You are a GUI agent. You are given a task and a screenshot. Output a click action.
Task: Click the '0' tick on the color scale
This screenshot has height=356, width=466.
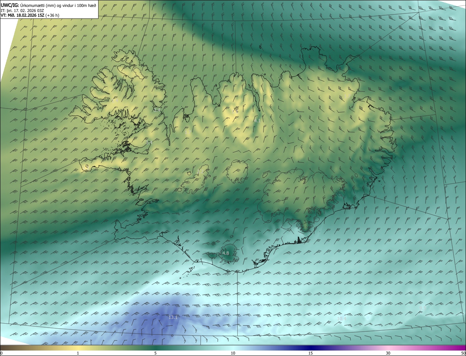coord(1,353)
